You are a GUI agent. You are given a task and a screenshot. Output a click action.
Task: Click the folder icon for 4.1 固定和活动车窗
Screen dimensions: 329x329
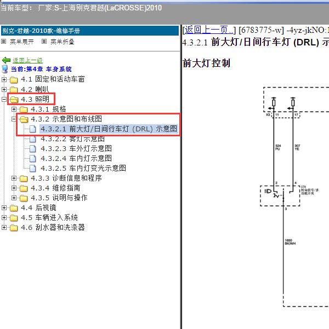tap(14, 80)
